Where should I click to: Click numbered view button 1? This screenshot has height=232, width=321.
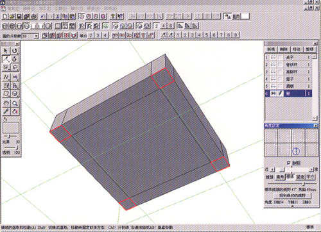[x=178, y=35]
